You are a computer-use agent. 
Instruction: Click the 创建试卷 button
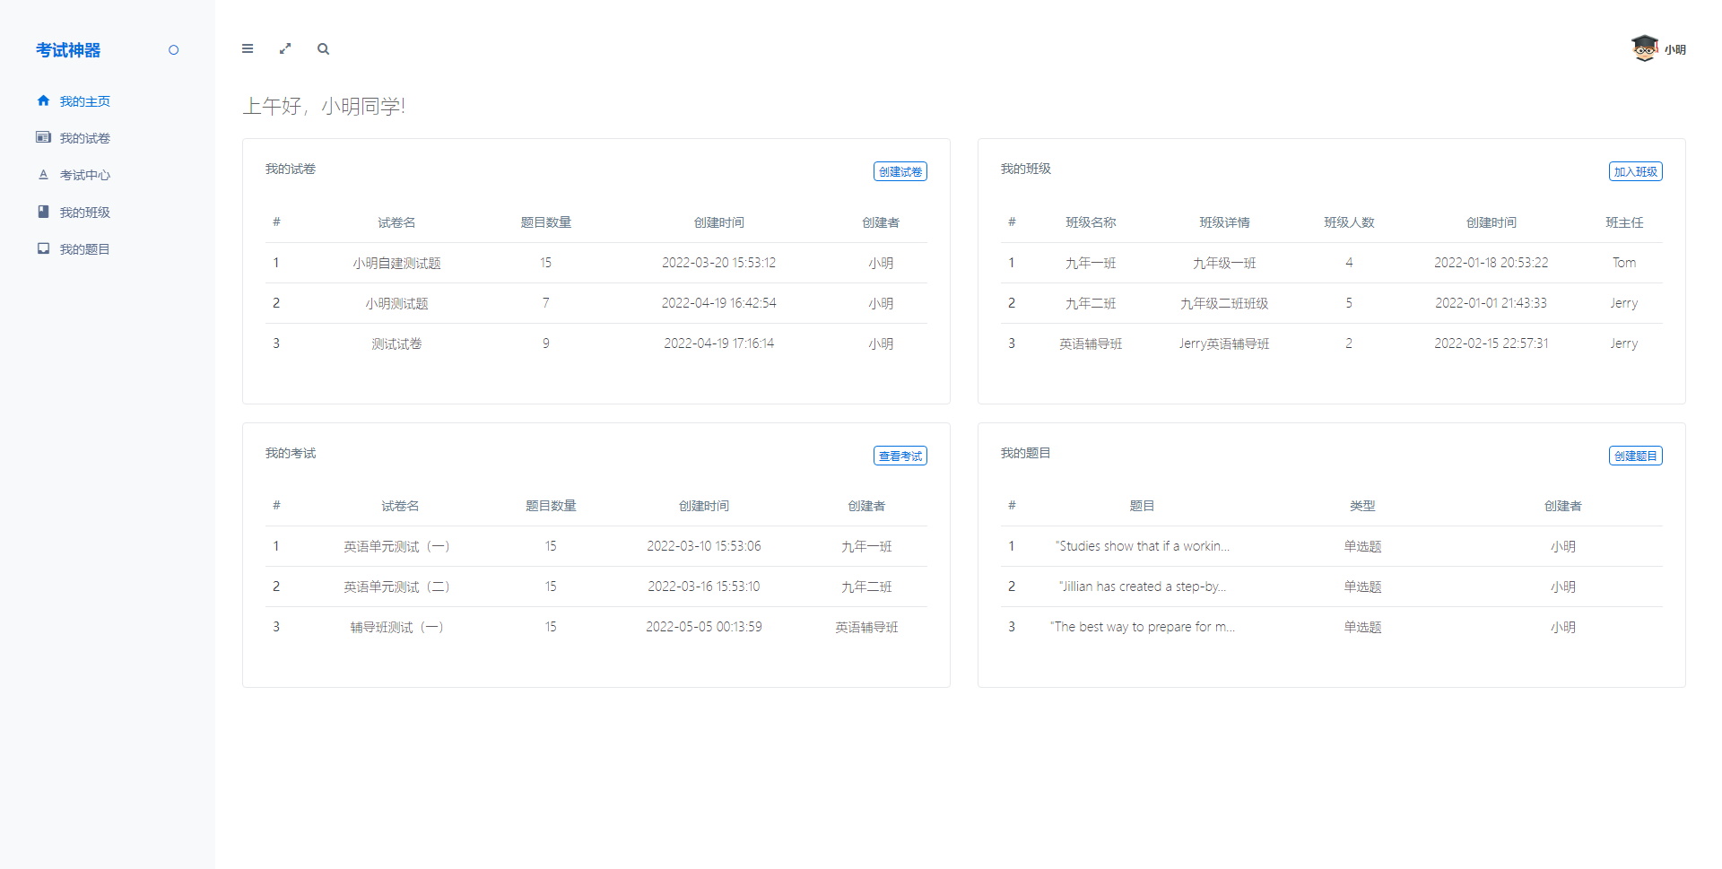[900, 171]
